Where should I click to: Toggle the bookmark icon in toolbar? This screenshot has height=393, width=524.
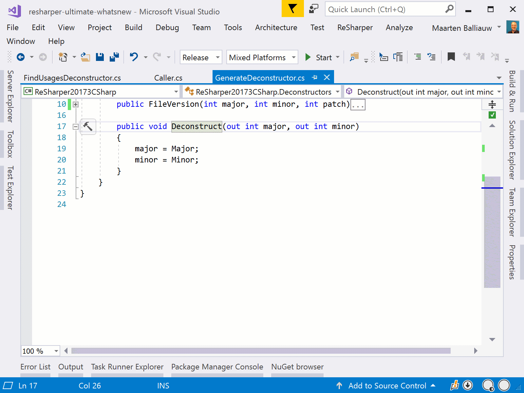click(451, 57)
